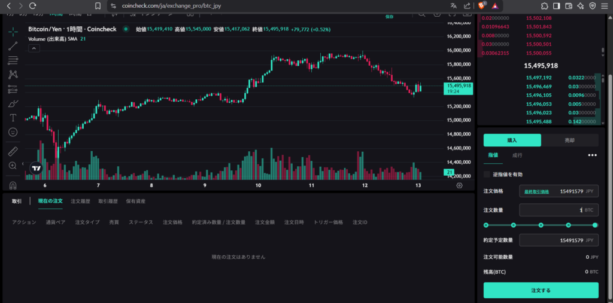Click the トリガー価格 column header

[328, 222]
